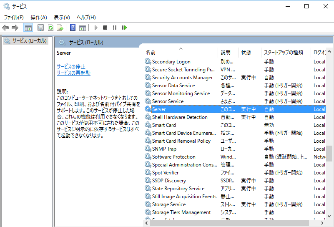Click the サービス (ローカル) pane header title
The width and height of the screenshot is (334, 227).
pyautogui.click(x=86, y=43)
